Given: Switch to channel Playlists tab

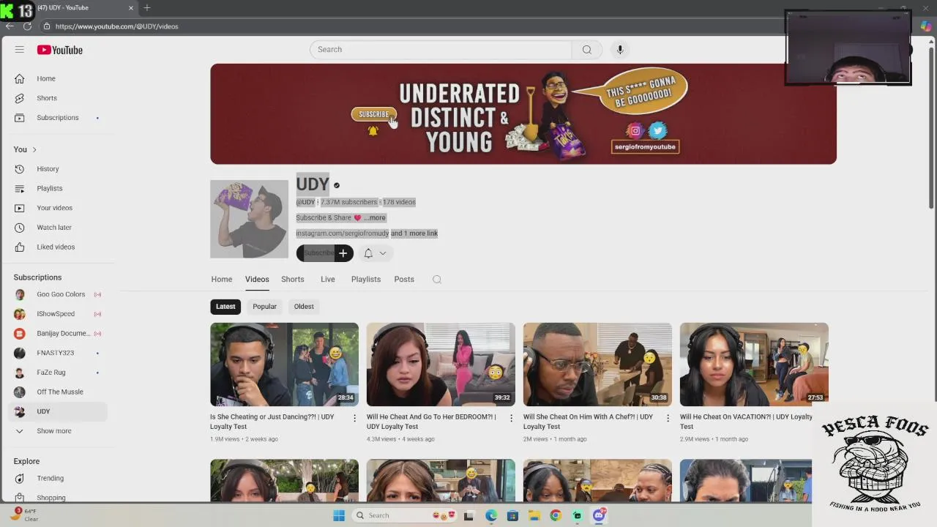Looking at the screenshot, I should pyautogui.click(x=366, y=280).
